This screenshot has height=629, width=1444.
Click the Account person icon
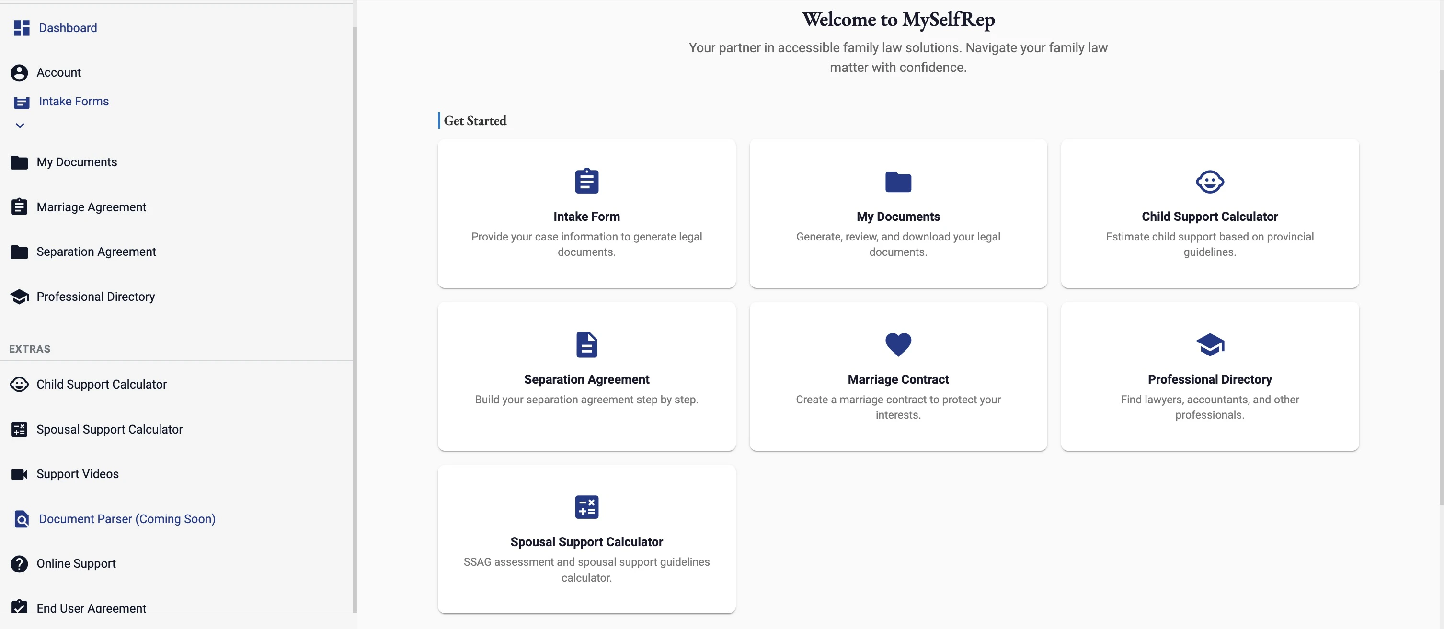click(x=19, y=73)
